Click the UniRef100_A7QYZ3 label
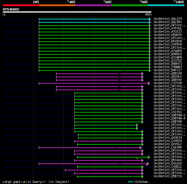Image resolution: width=187 pixels, height=184 pixels. [168, 32]
